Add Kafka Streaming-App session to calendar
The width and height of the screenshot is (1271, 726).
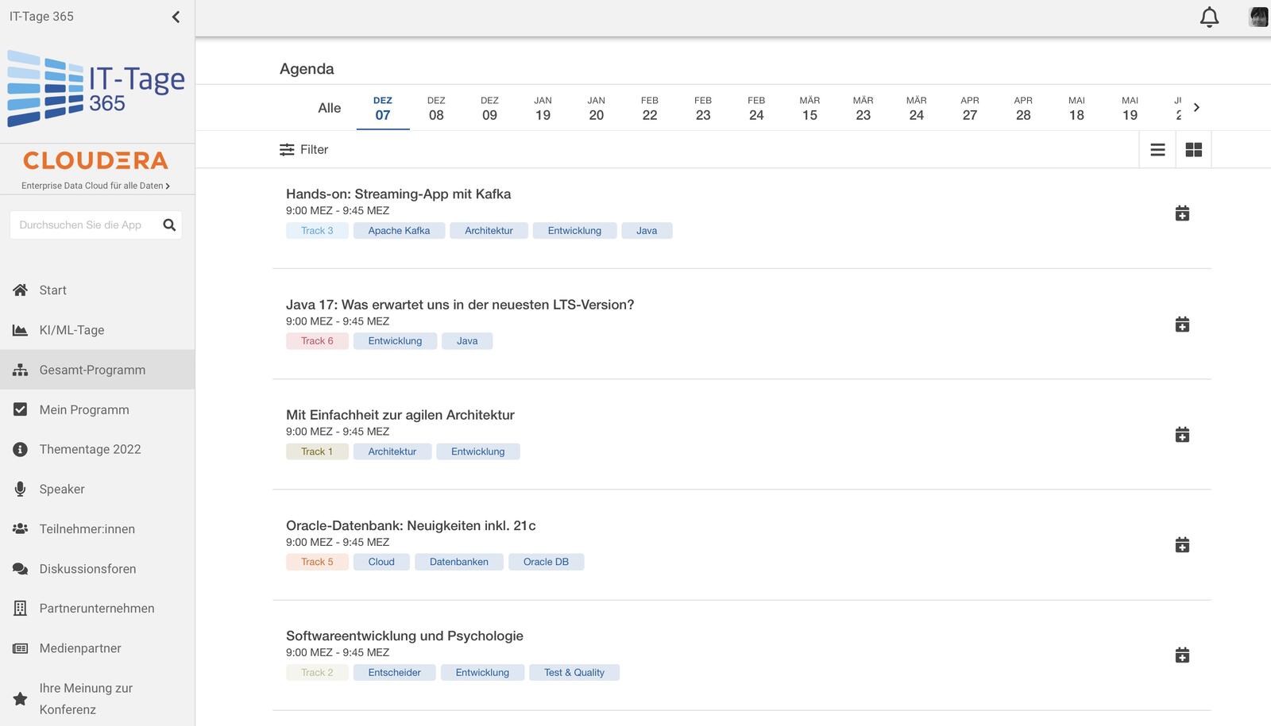click(1182, 213)
